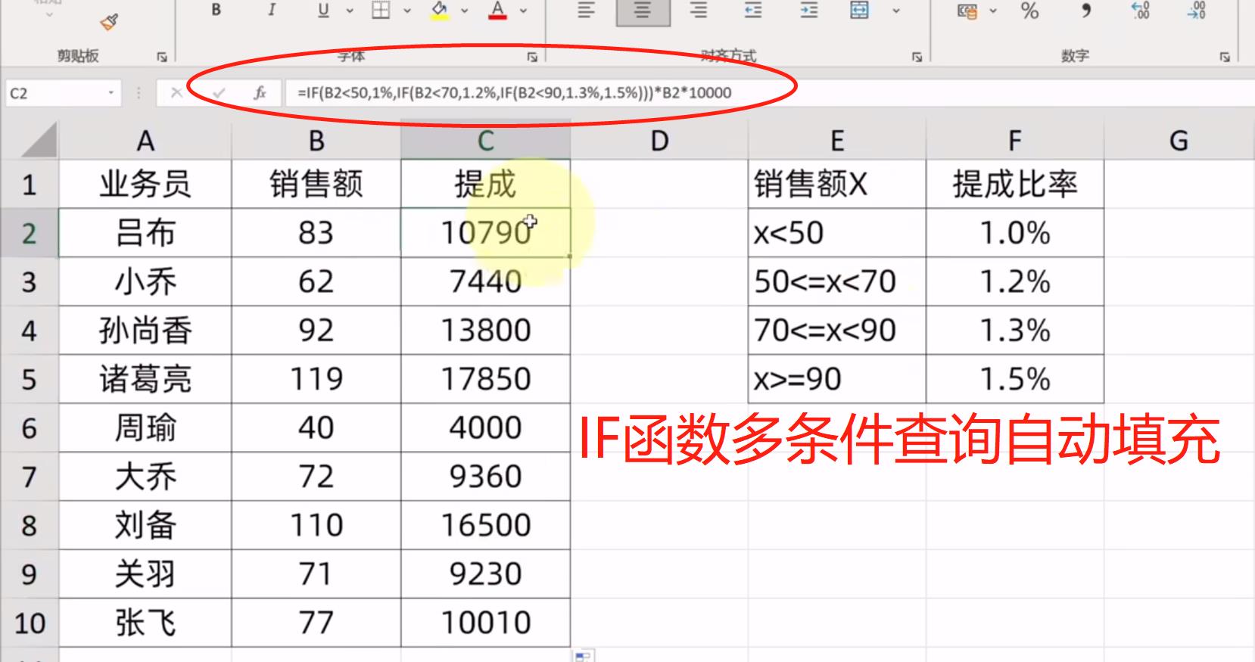Open the 数字 dialog launcher
Screen dimensions: 1255x662
(1225, 57)
